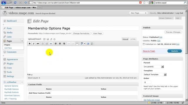Click the Order input field

click(x=147, y=82)
